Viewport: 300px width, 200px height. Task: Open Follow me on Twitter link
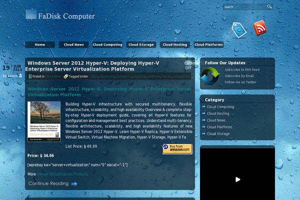tap(240, 82)
